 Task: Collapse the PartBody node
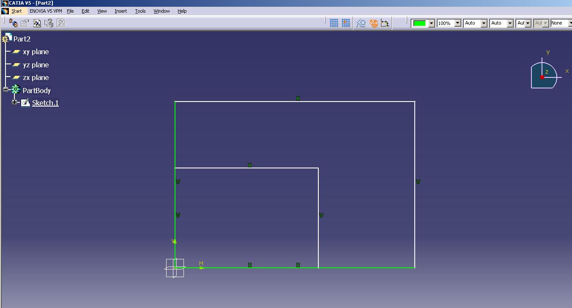pyautogui.click(x=6, y=90)
